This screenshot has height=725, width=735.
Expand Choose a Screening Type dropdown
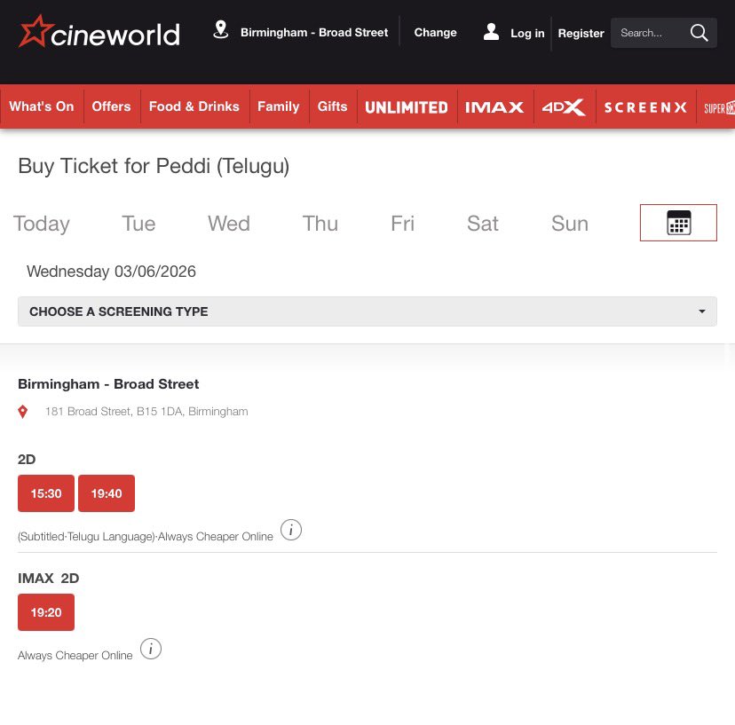[367, 311]
